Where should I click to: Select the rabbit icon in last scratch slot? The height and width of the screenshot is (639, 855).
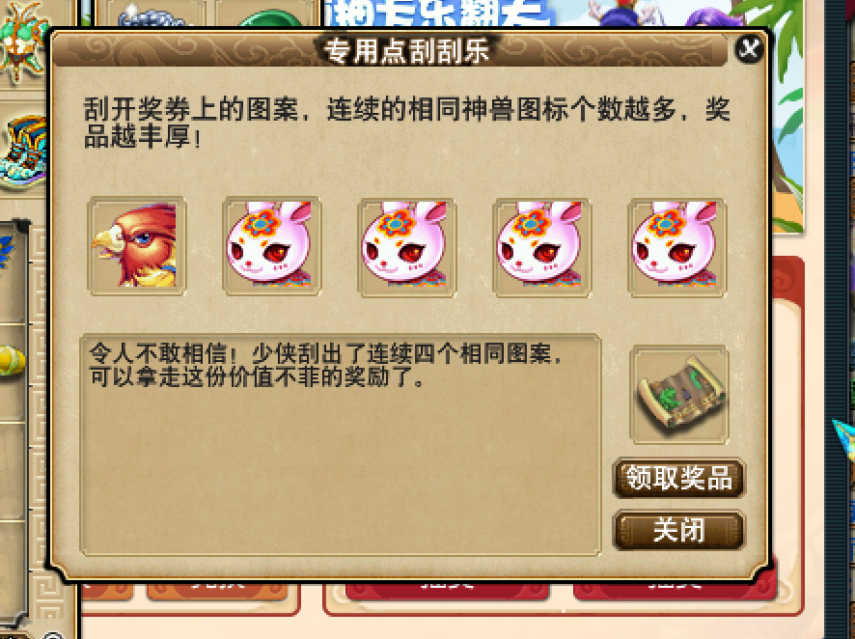click(x=677, y=246)
